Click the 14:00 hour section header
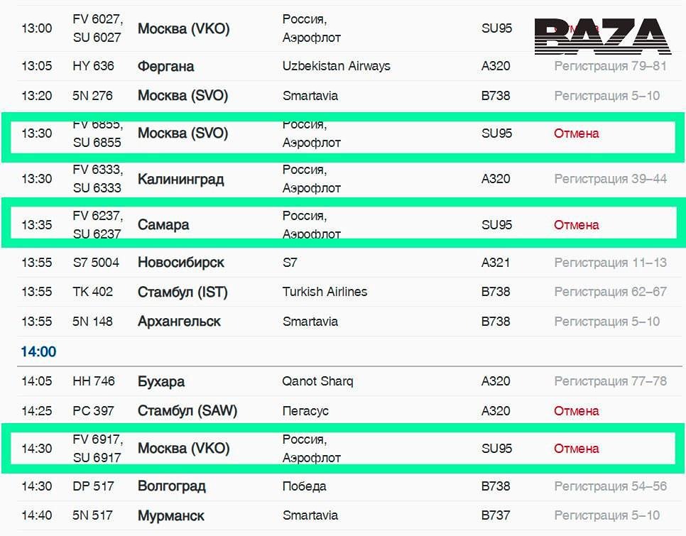This screenshot has height=536, width=686. click(38, 351)
